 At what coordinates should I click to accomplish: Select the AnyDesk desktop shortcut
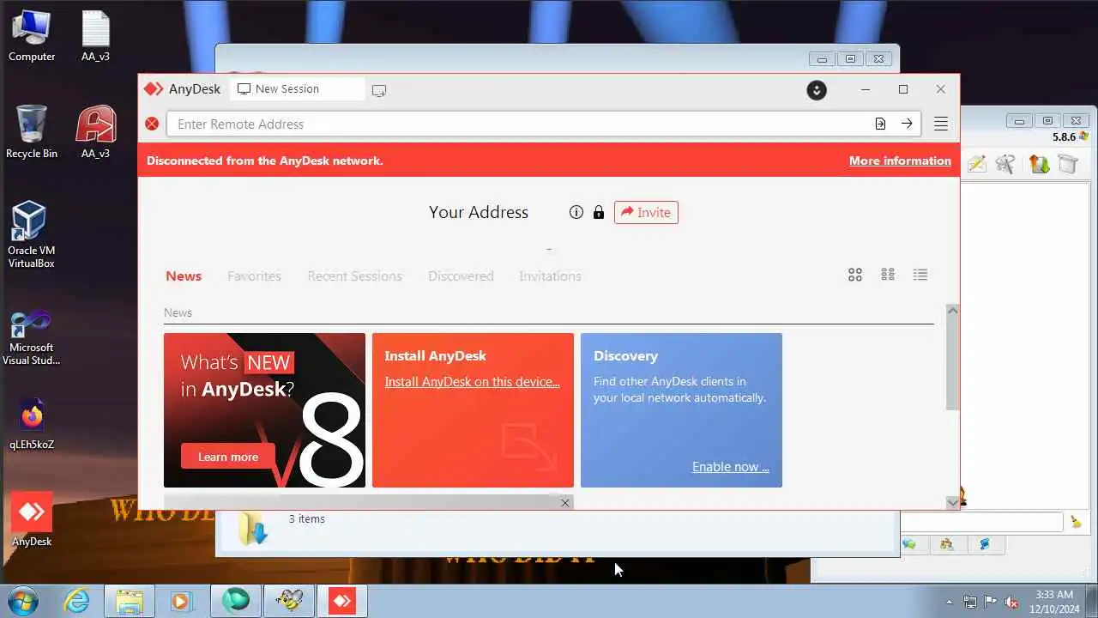[x=32, y=519]
